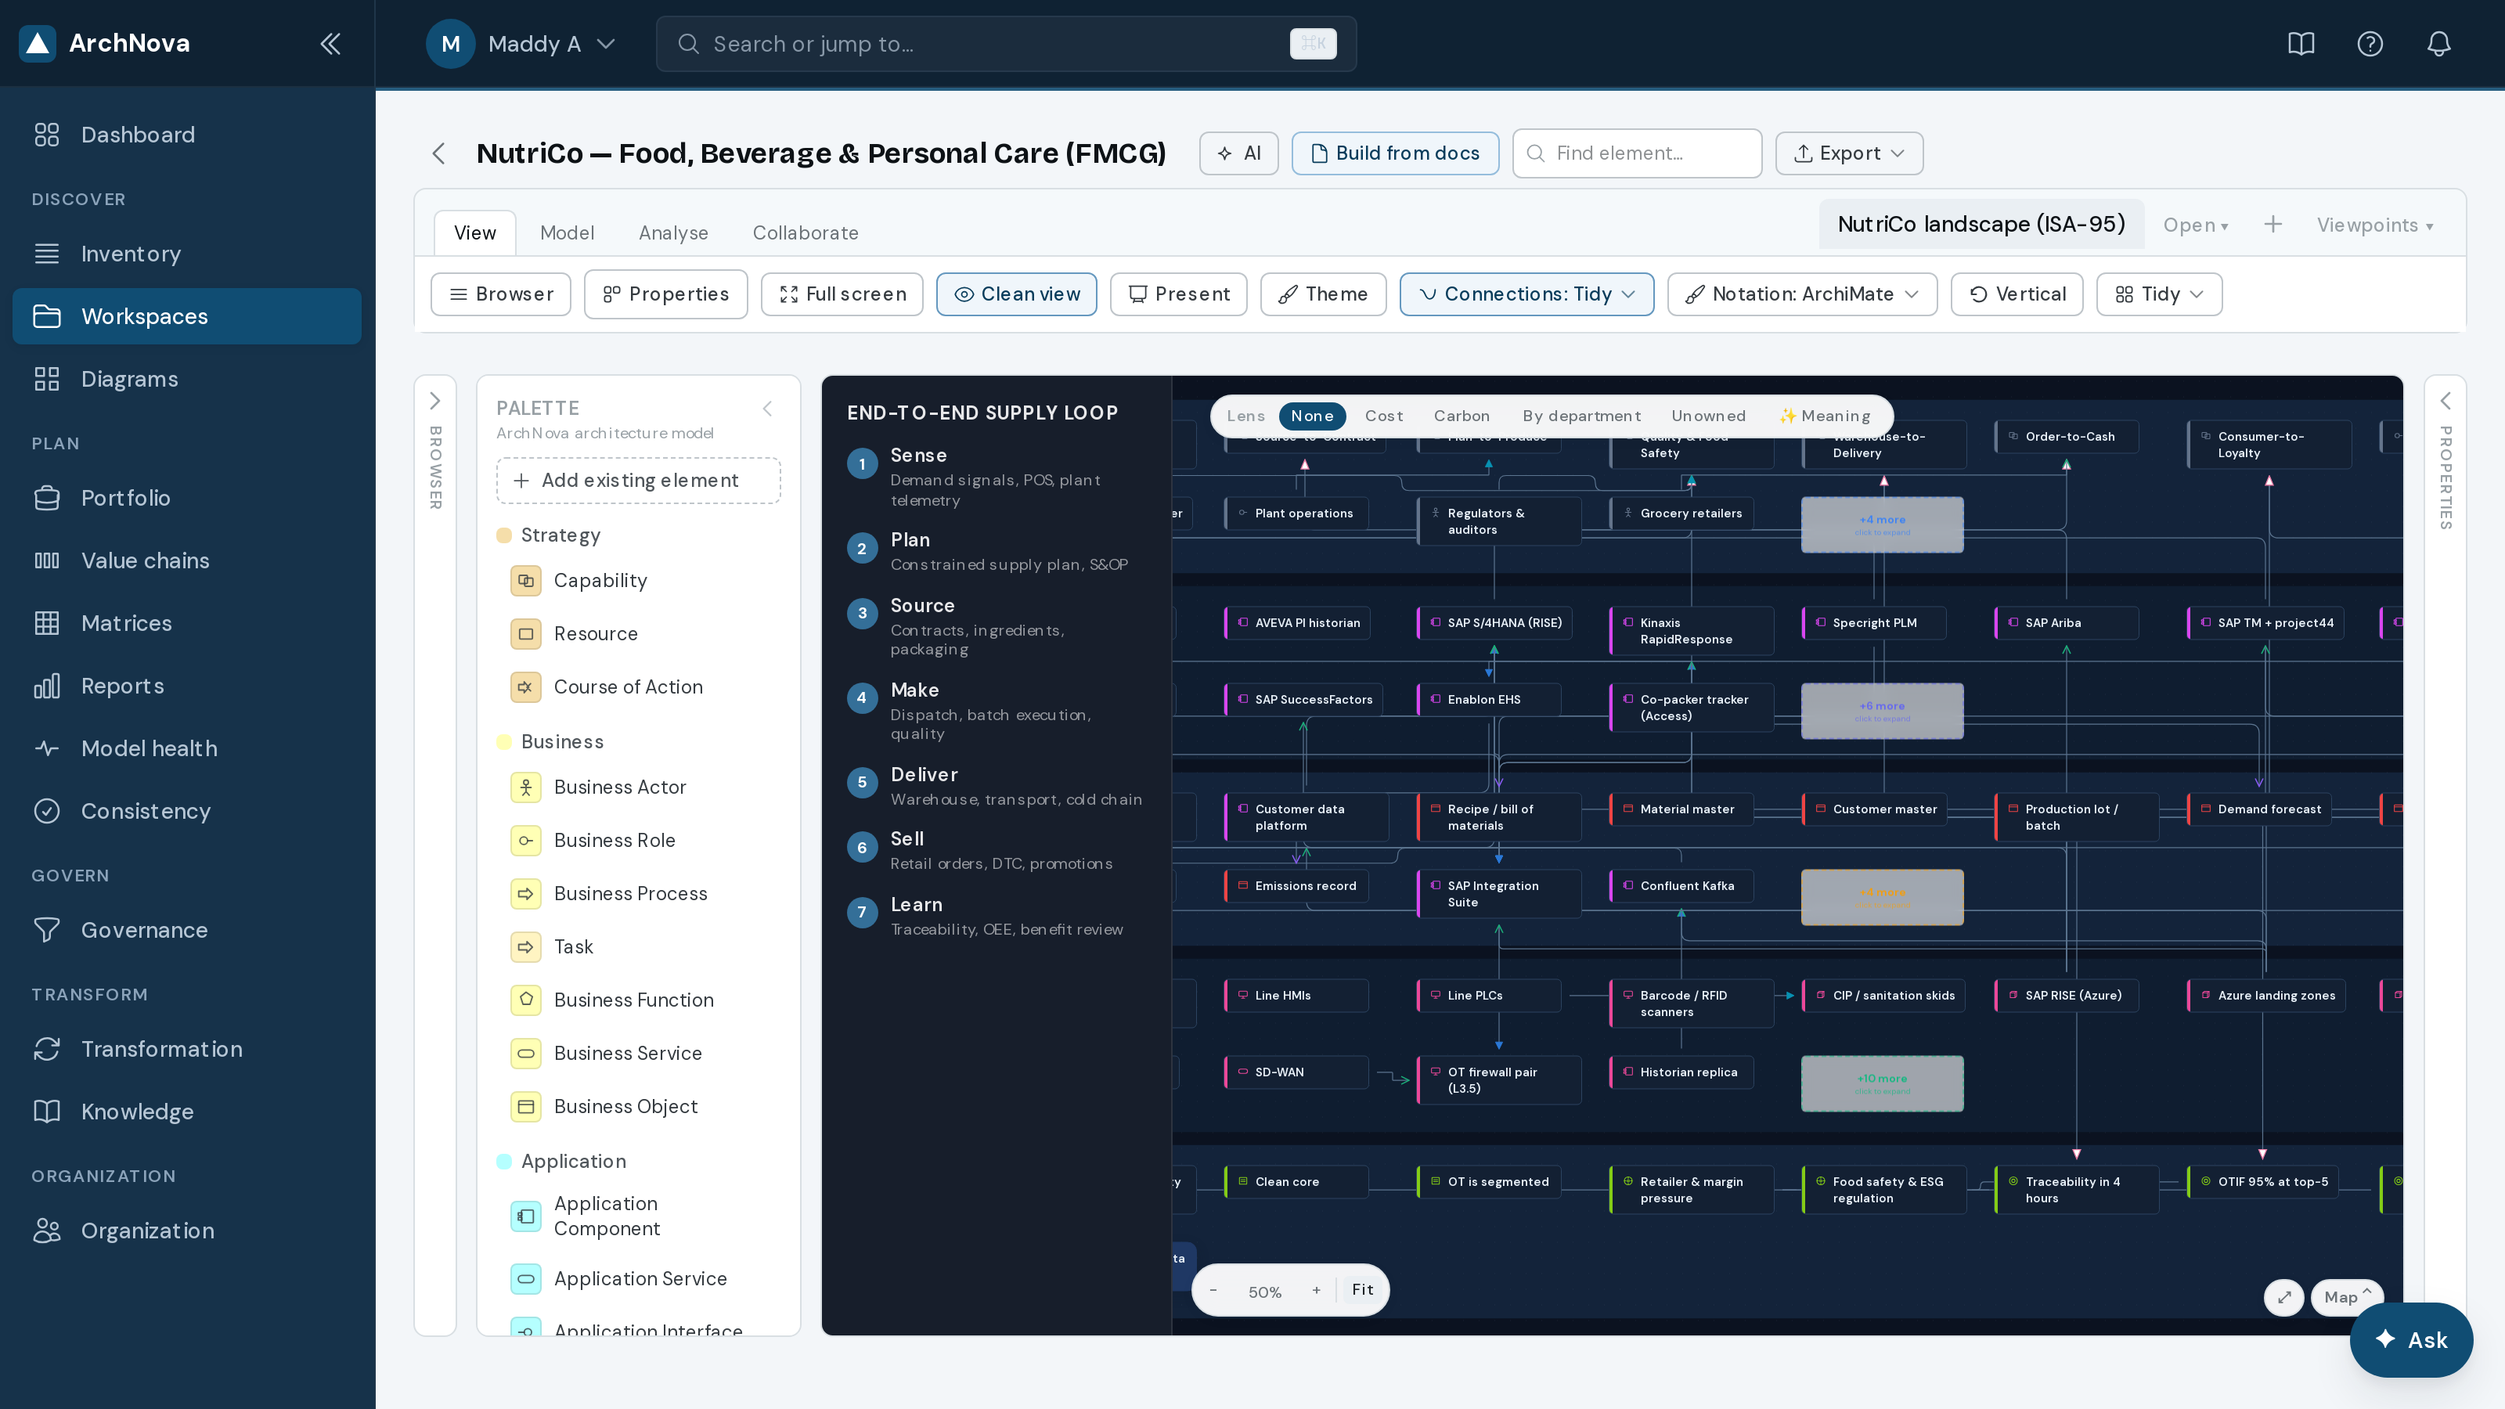Select the NutriCo landscape (ISA-95) view tab
This screenshot has width=2505, height=1409.
1981,225
